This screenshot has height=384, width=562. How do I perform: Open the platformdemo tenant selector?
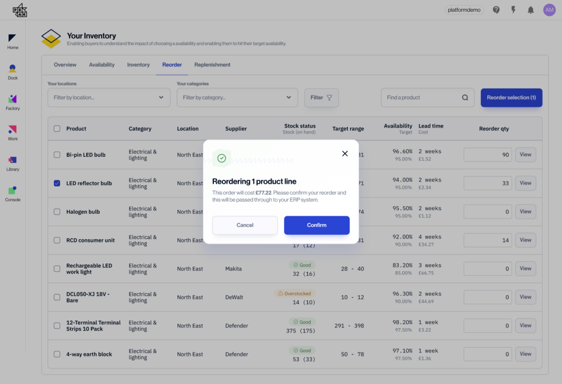[x=464, y=10]
